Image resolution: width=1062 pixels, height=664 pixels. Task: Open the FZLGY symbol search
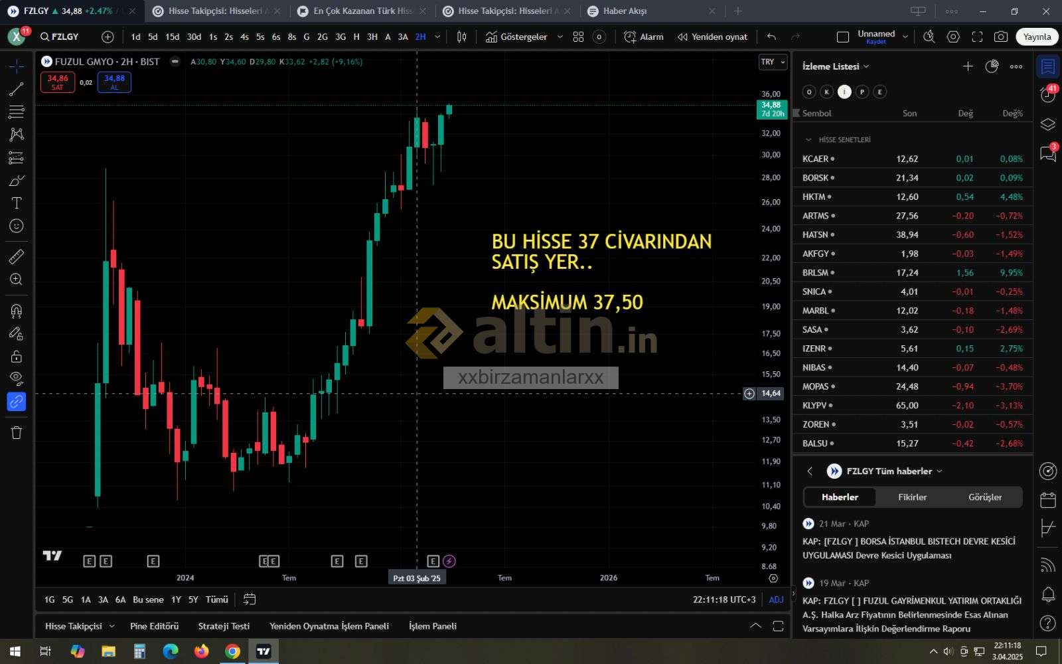tap(59, 37)
